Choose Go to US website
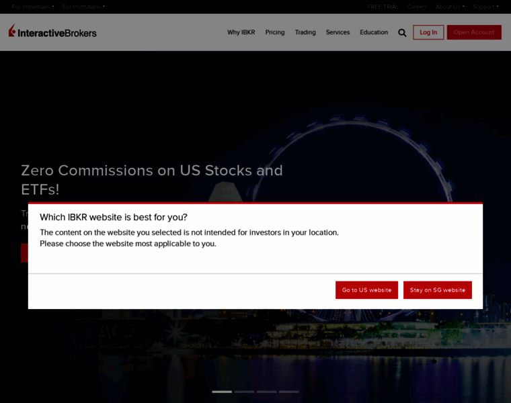Screen dimensions: 511x403 point(366,289)
